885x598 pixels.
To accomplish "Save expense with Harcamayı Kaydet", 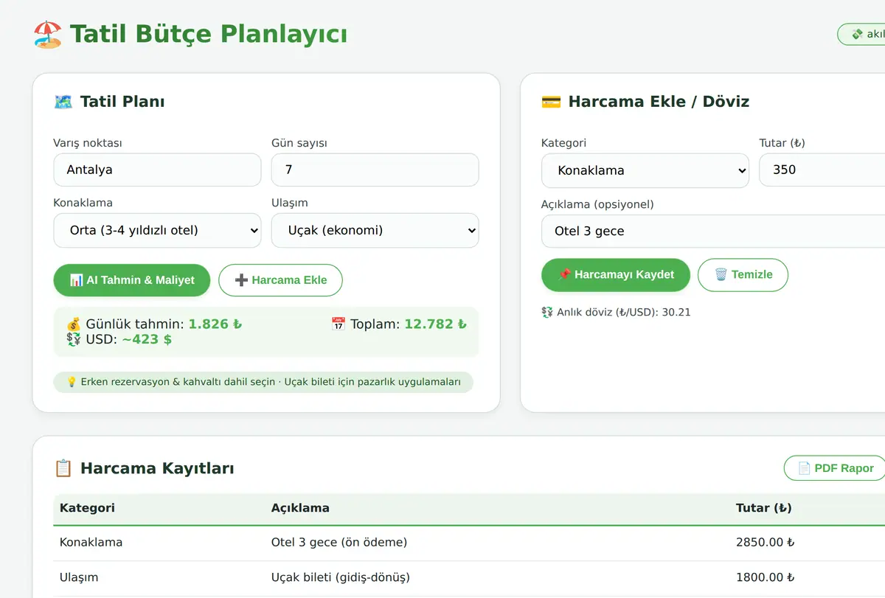I will click(616, 274).
